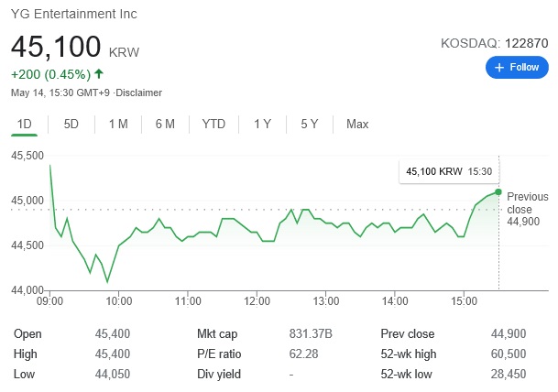Click the 13:00 x-axis label

coord(326,301)
